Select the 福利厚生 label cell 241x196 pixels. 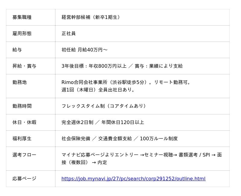[x=22, y=138]
